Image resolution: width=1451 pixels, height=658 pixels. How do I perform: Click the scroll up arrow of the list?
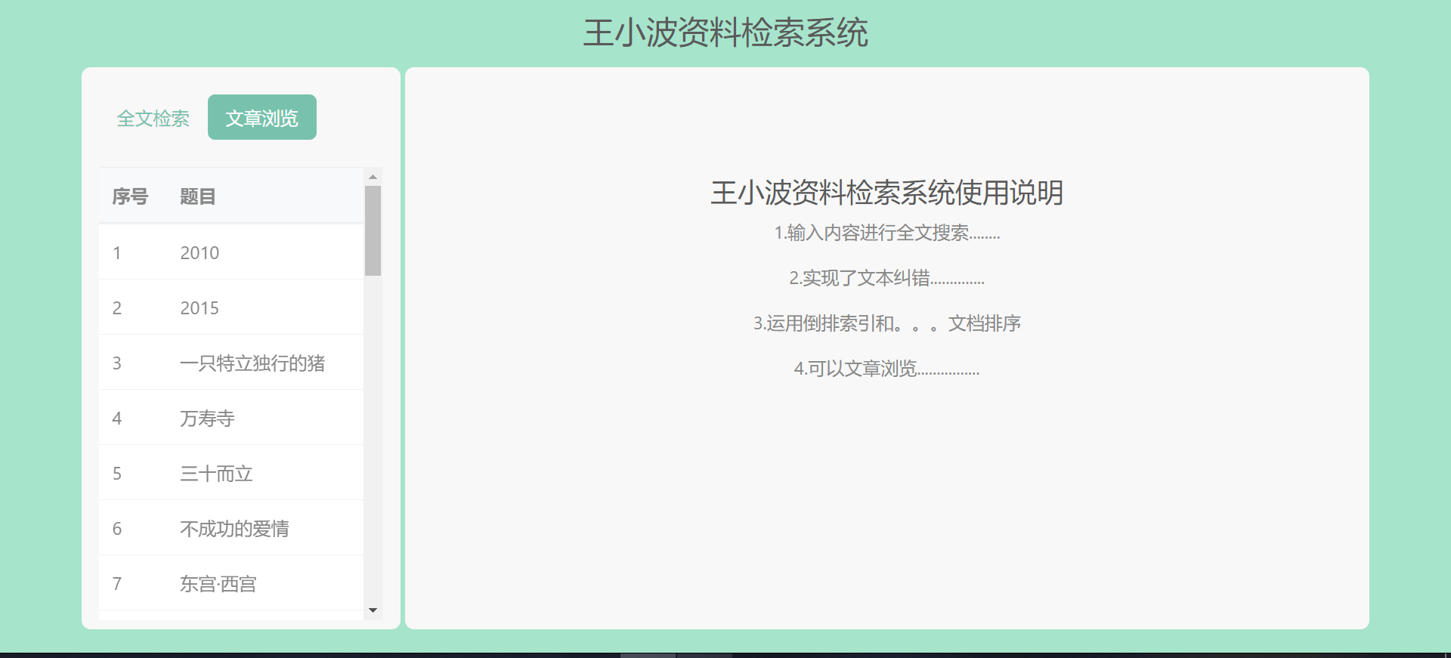coord(373,177)
